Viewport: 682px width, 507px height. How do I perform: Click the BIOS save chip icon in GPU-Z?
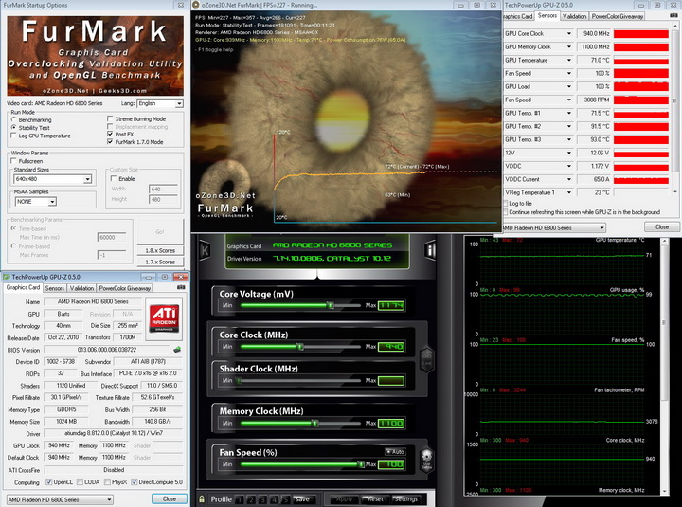click(x=177, y=350)
